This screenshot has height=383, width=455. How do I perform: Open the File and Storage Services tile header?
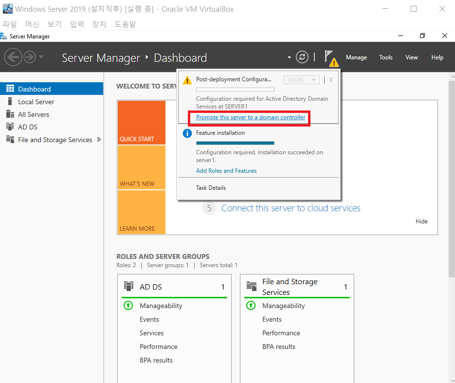point(297,287)
